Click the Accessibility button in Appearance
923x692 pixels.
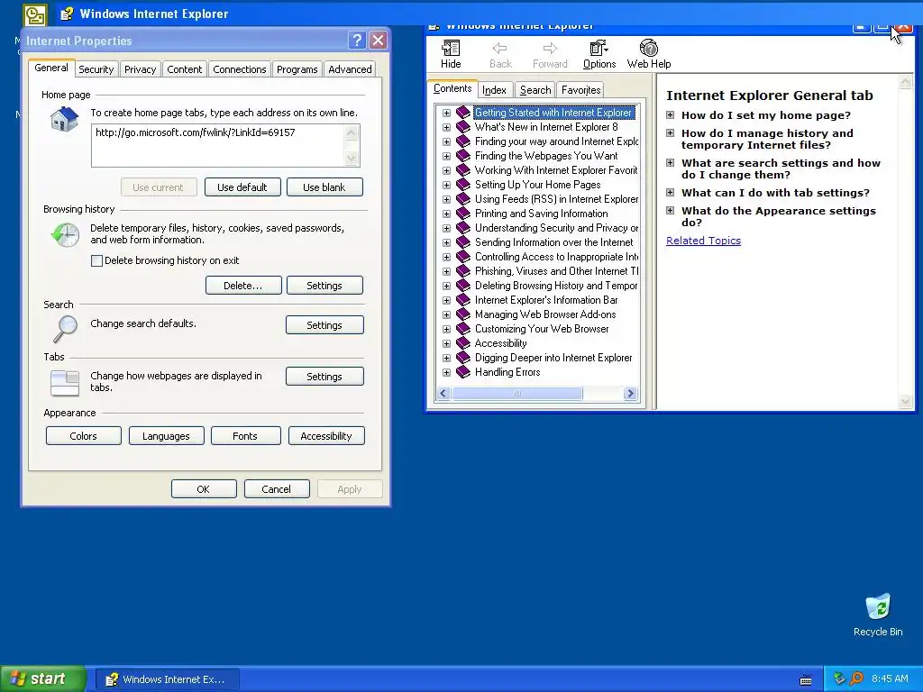click(326, 436)
